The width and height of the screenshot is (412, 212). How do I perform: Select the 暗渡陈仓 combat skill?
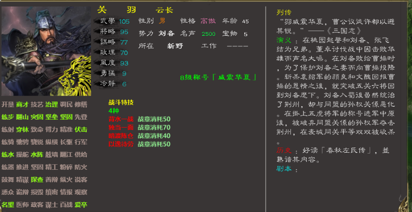tap(121, 135)
